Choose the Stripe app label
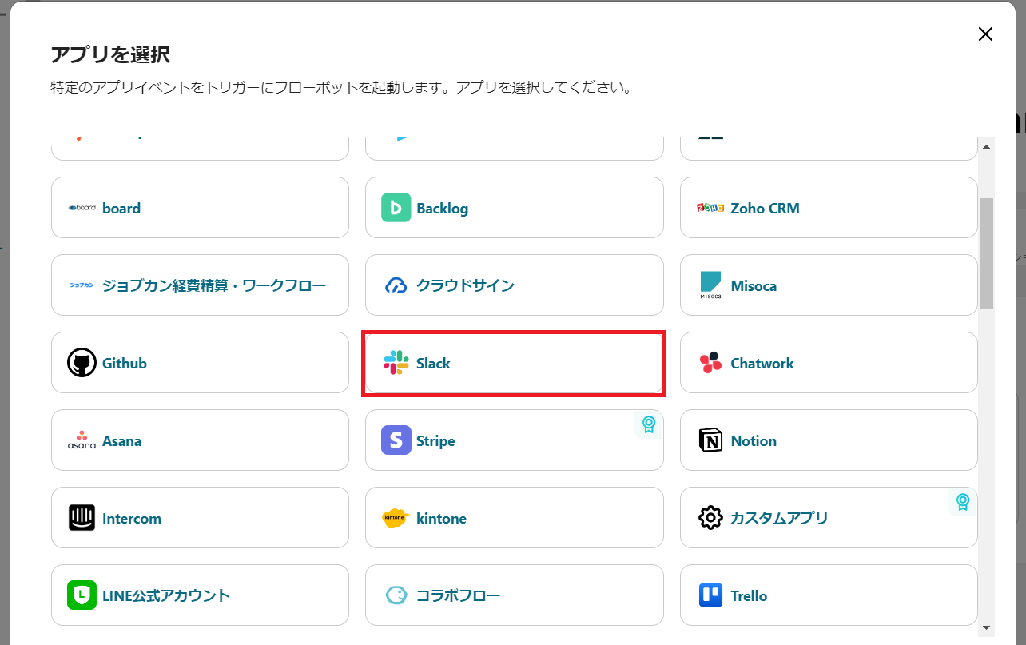Viewport: 1026px width, 645px height. [x=435, y=440]
